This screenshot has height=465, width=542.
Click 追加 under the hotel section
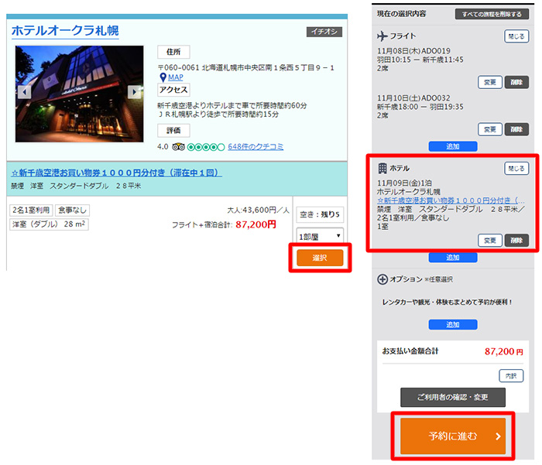coord(453,258)
